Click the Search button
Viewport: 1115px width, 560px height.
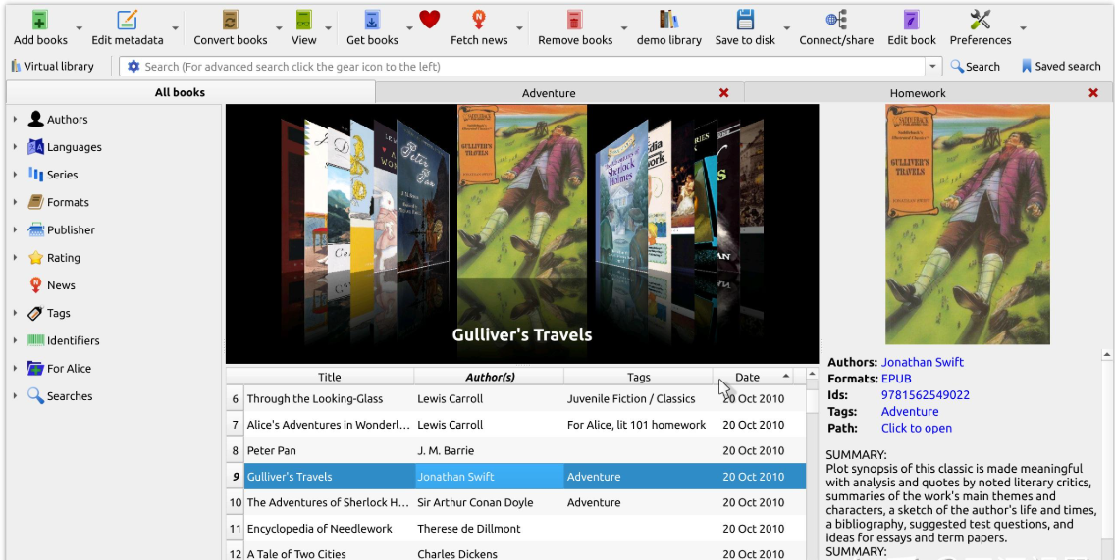pyautogui.click(x=975, y=66)
